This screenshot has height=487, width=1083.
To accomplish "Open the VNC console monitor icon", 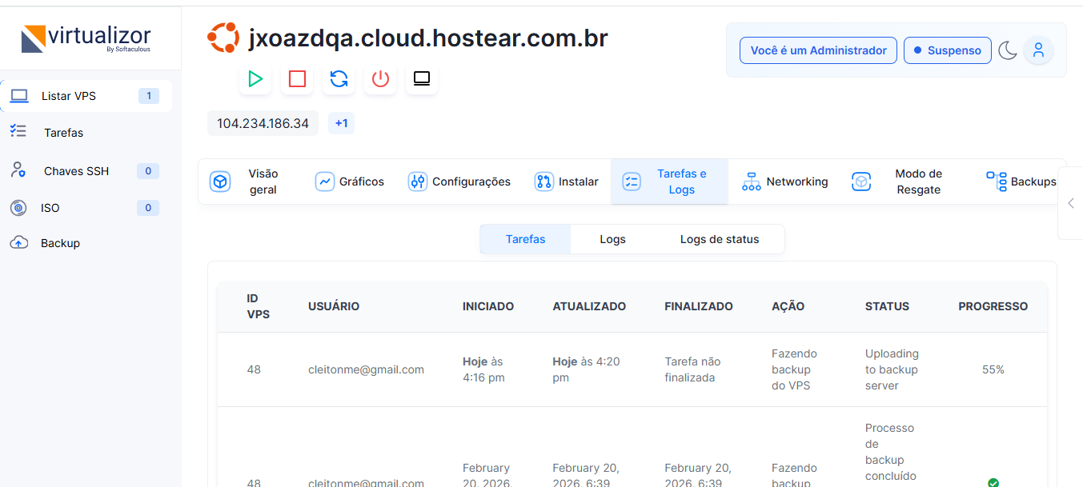I will 422,78.
